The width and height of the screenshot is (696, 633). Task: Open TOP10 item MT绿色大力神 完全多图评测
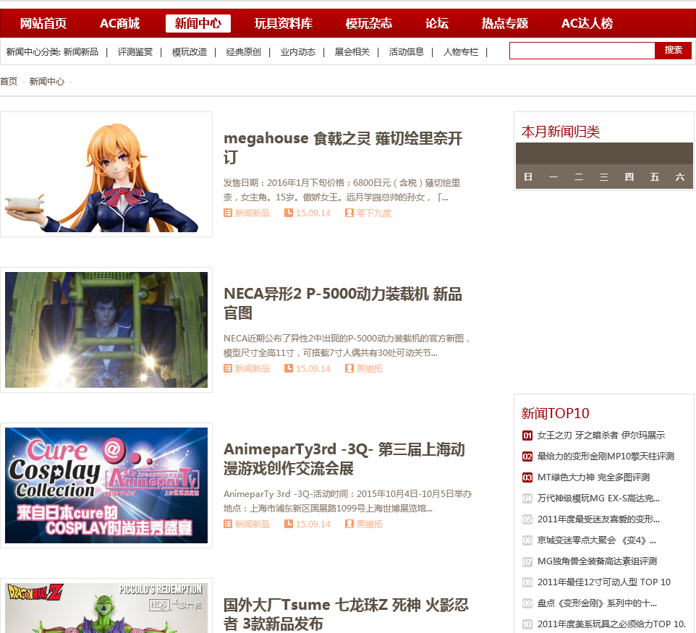[593, 477]
